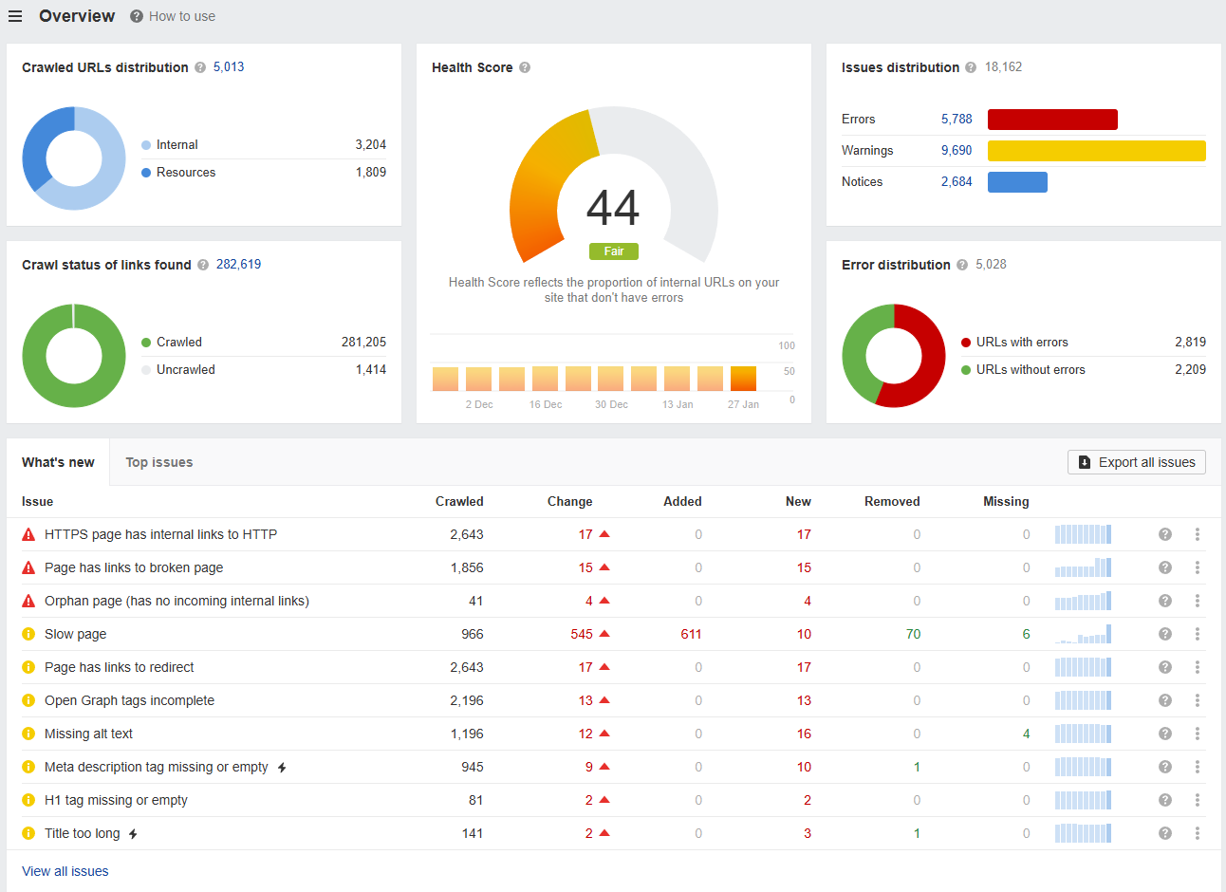Open the HTTPS page has internal links to HTTP issue
Viewport: 1226px width, 892px height.
click(x=160, y=534)
